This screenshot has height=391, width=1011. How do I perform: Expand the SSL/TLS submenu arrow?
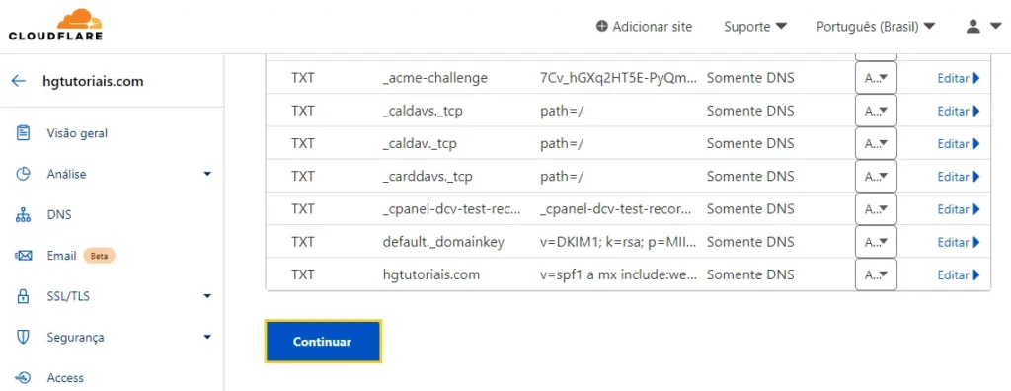(x=207, y=297)
